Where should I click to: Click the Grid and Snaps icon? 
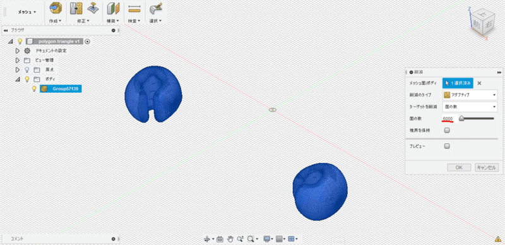tap(279, 239)
